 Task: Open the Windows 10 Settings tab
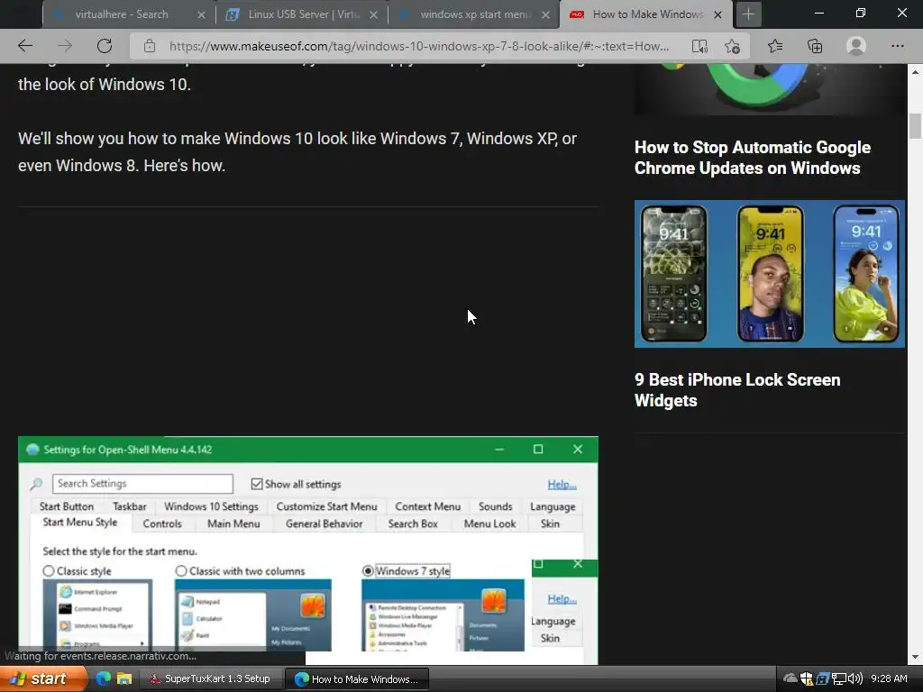pyautogui.click(x=211, y=506)
